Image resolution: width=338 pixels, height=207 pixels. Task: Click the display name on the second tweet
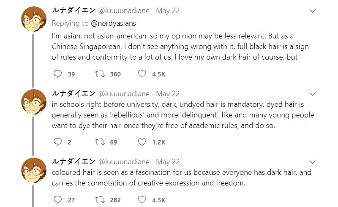click(x=73, y=94)
